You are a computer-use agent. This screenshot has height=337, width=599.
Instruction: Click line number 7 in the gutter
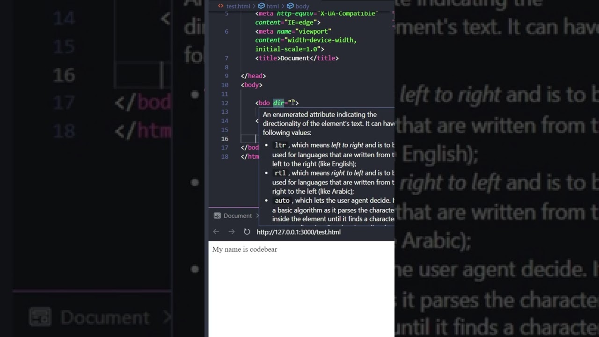(x=226, y=58)
